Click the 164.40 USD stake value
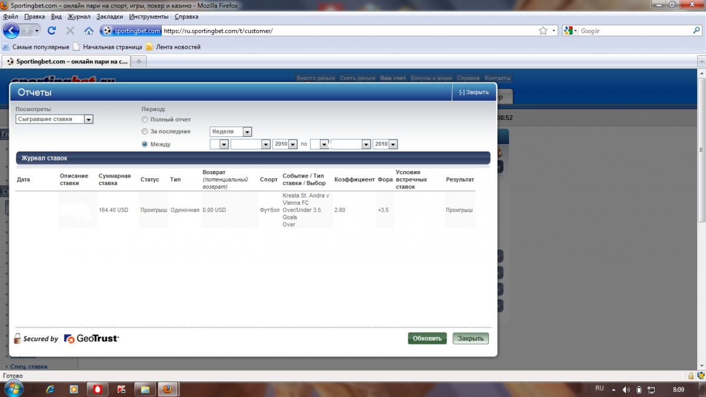This screenshot has width=706, height=397. 114,210
